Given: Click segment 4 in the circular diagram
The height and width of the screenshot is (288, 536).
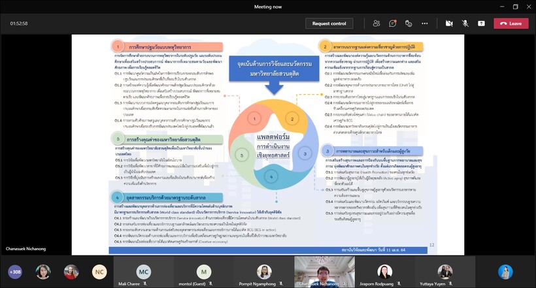Looking at the screenshot, I should point(271,176).
